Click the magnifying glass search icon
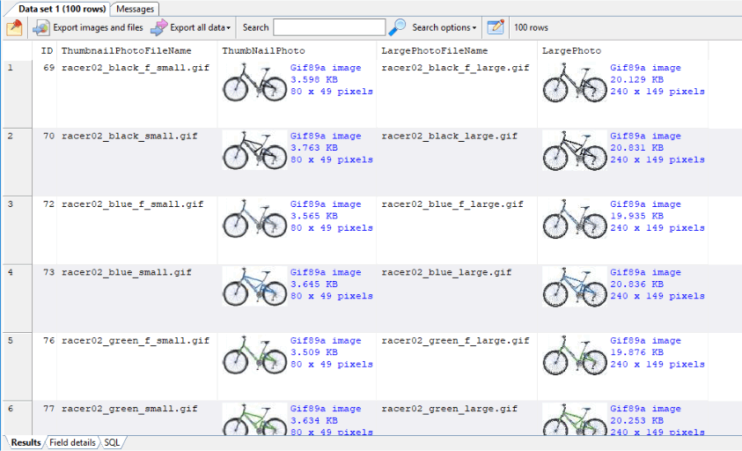 point(398,27)
